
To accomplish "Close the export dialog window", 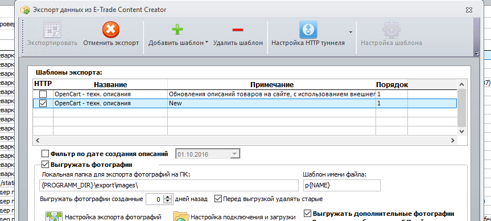I will coord(468,10).
